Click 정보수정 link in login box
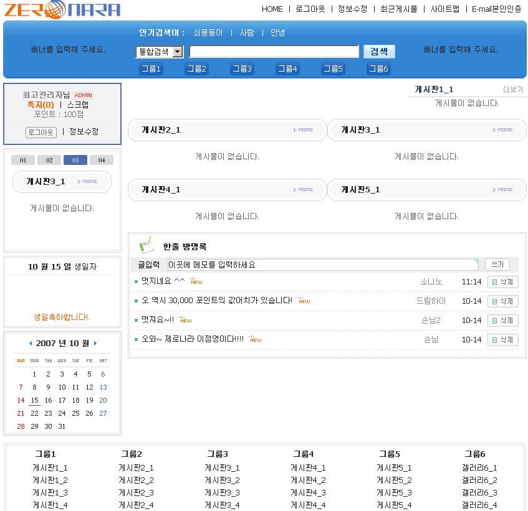 click(x=84, y=131)
